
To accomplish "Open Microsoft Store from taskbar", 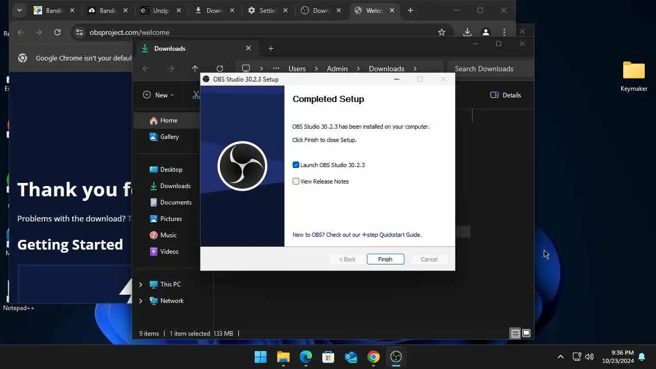I will tap(329, 357).
